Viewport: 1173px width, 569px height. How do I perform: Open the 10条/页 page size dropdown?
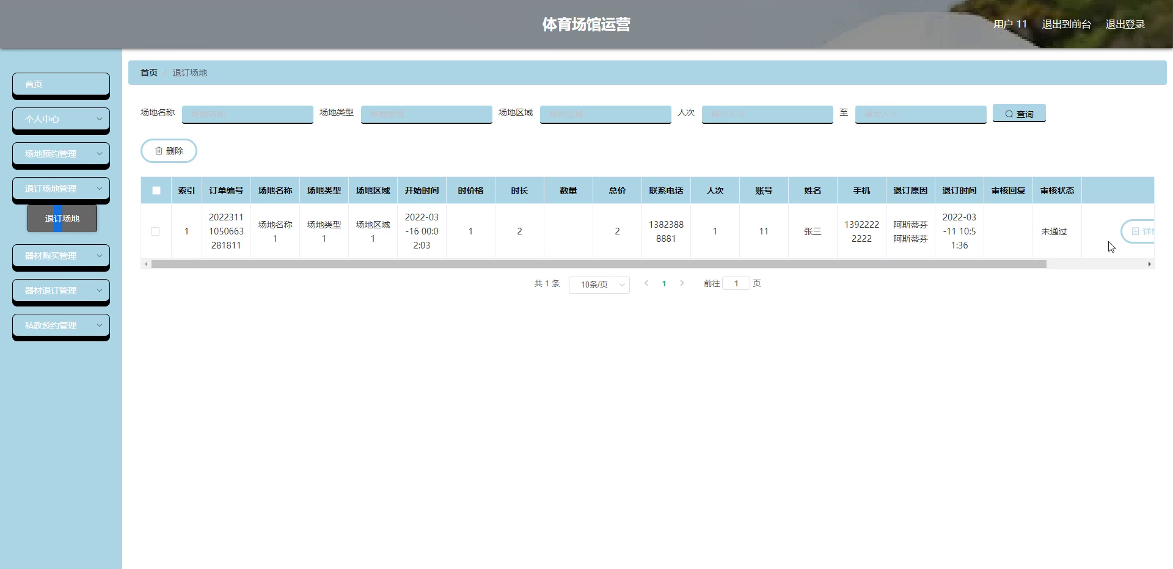(x=599, y=284)
